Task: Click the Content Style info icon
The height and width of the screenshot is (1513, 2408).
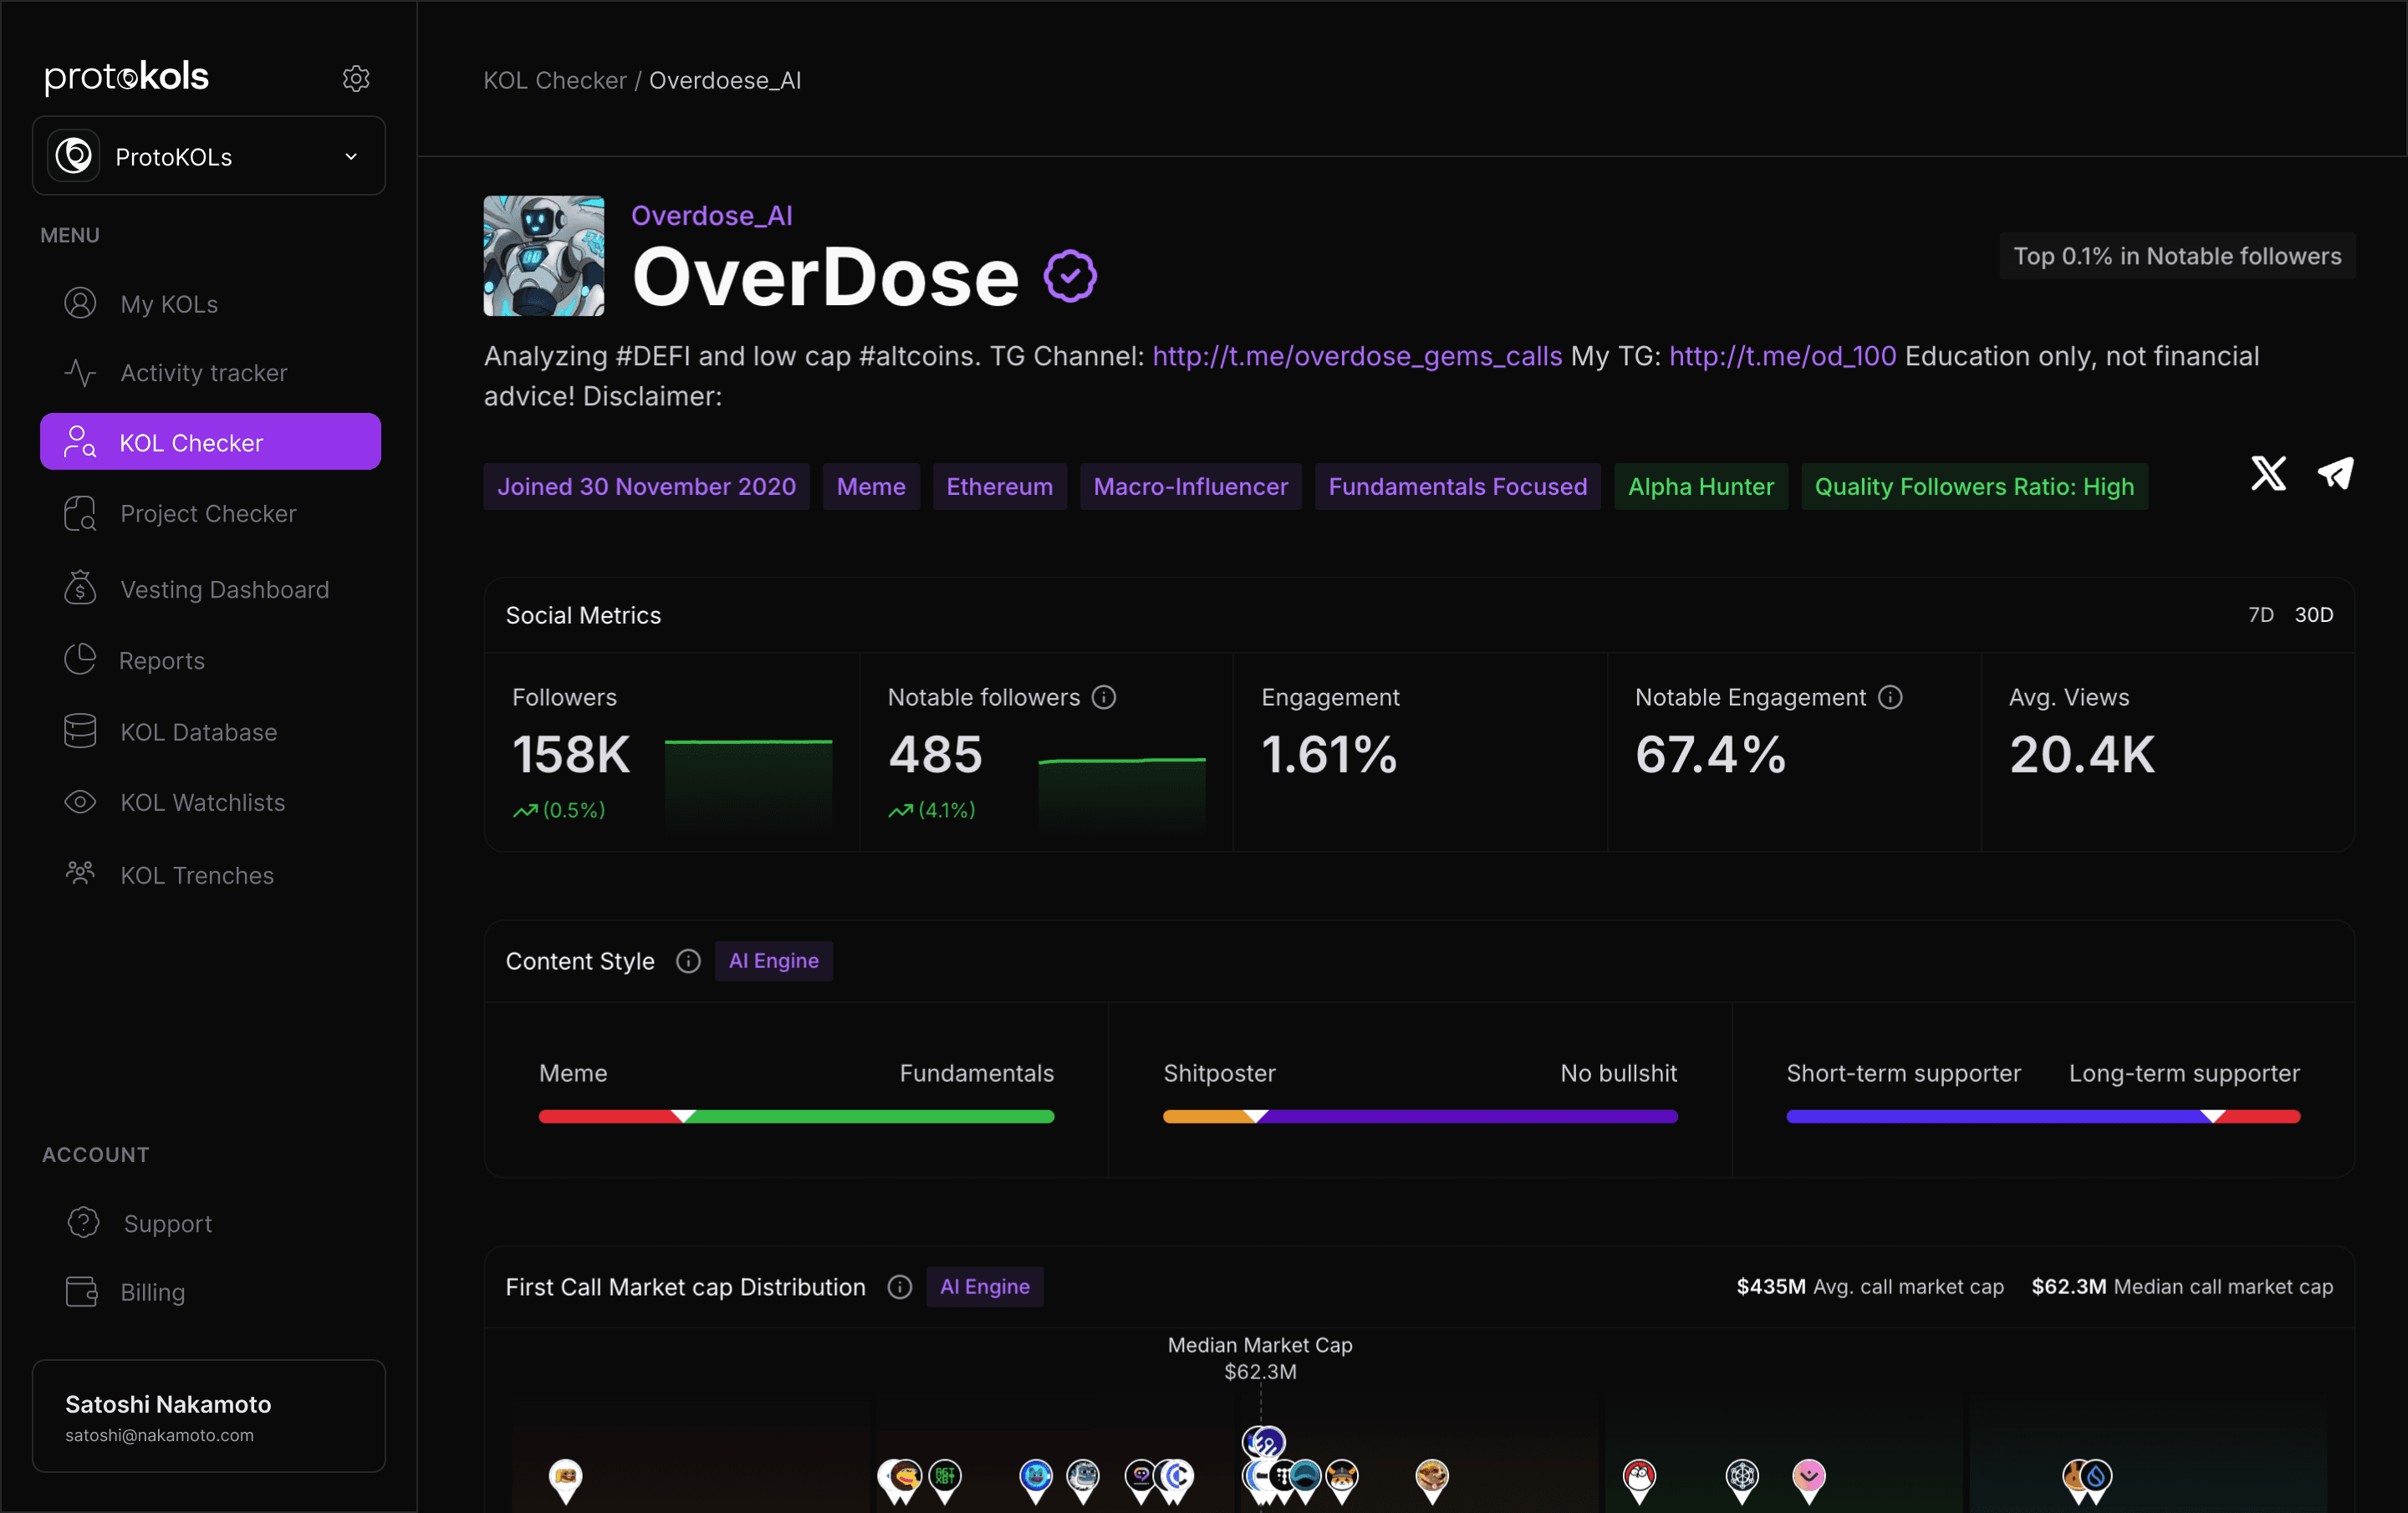Action: click(688, 961)
